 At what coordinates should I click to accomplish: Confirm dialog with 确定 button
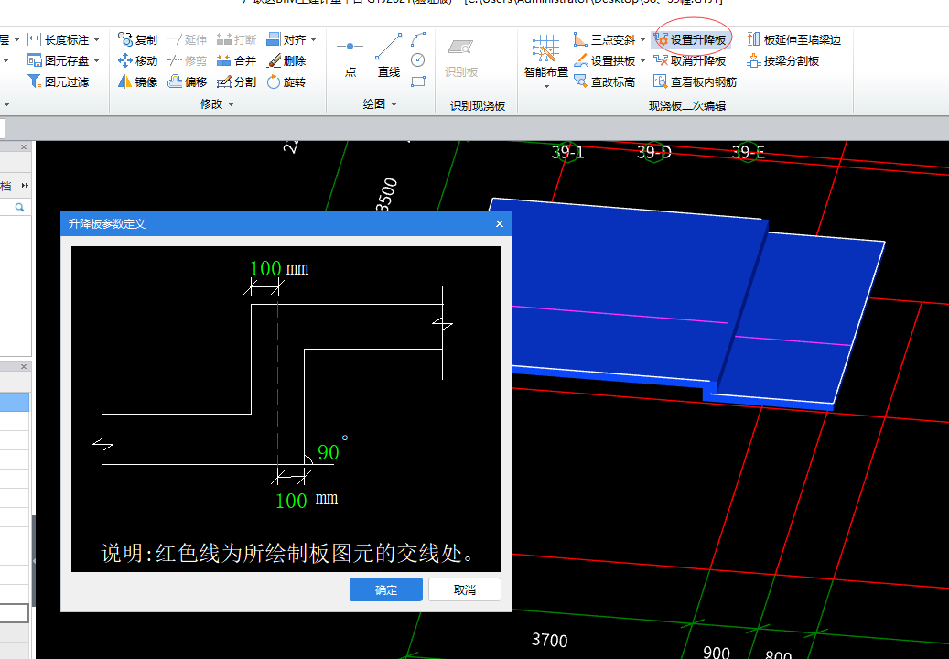pos(386,589)
